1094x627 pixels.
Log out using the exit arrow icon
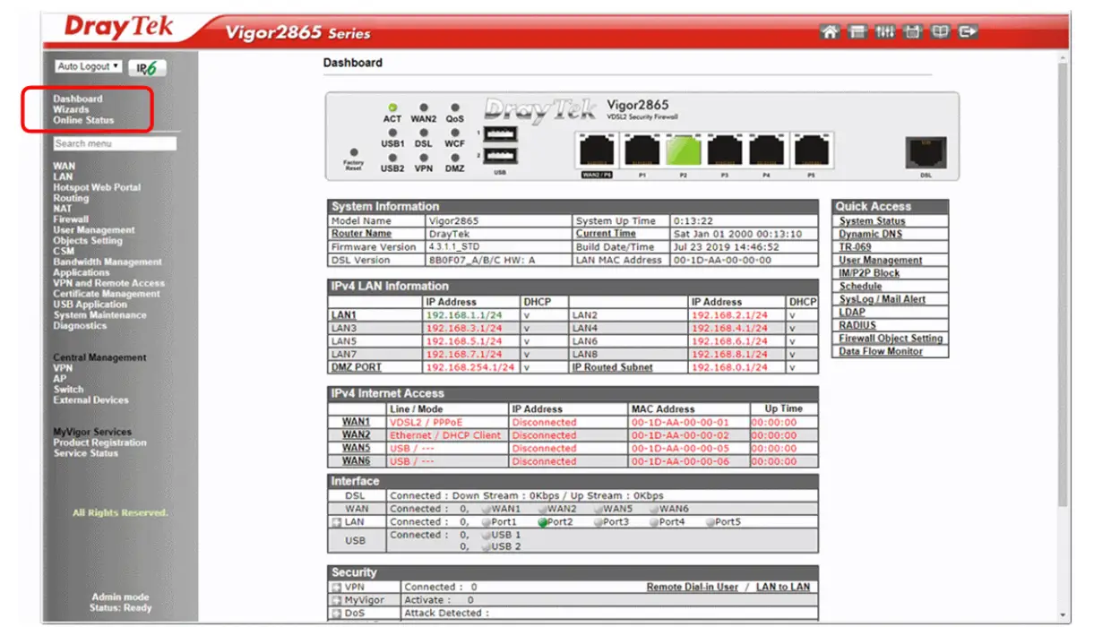(967, 32)
